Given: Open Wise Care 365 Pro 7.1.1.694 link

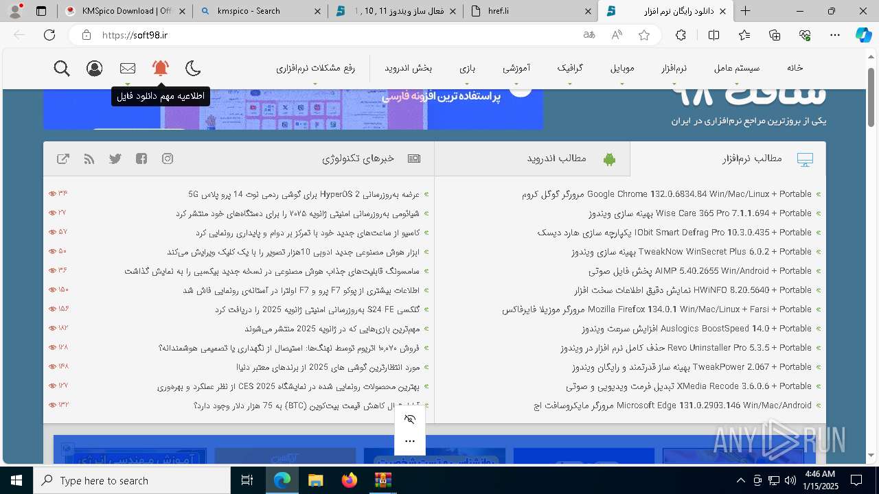Looking at the screenshot, I should (700, 213).
